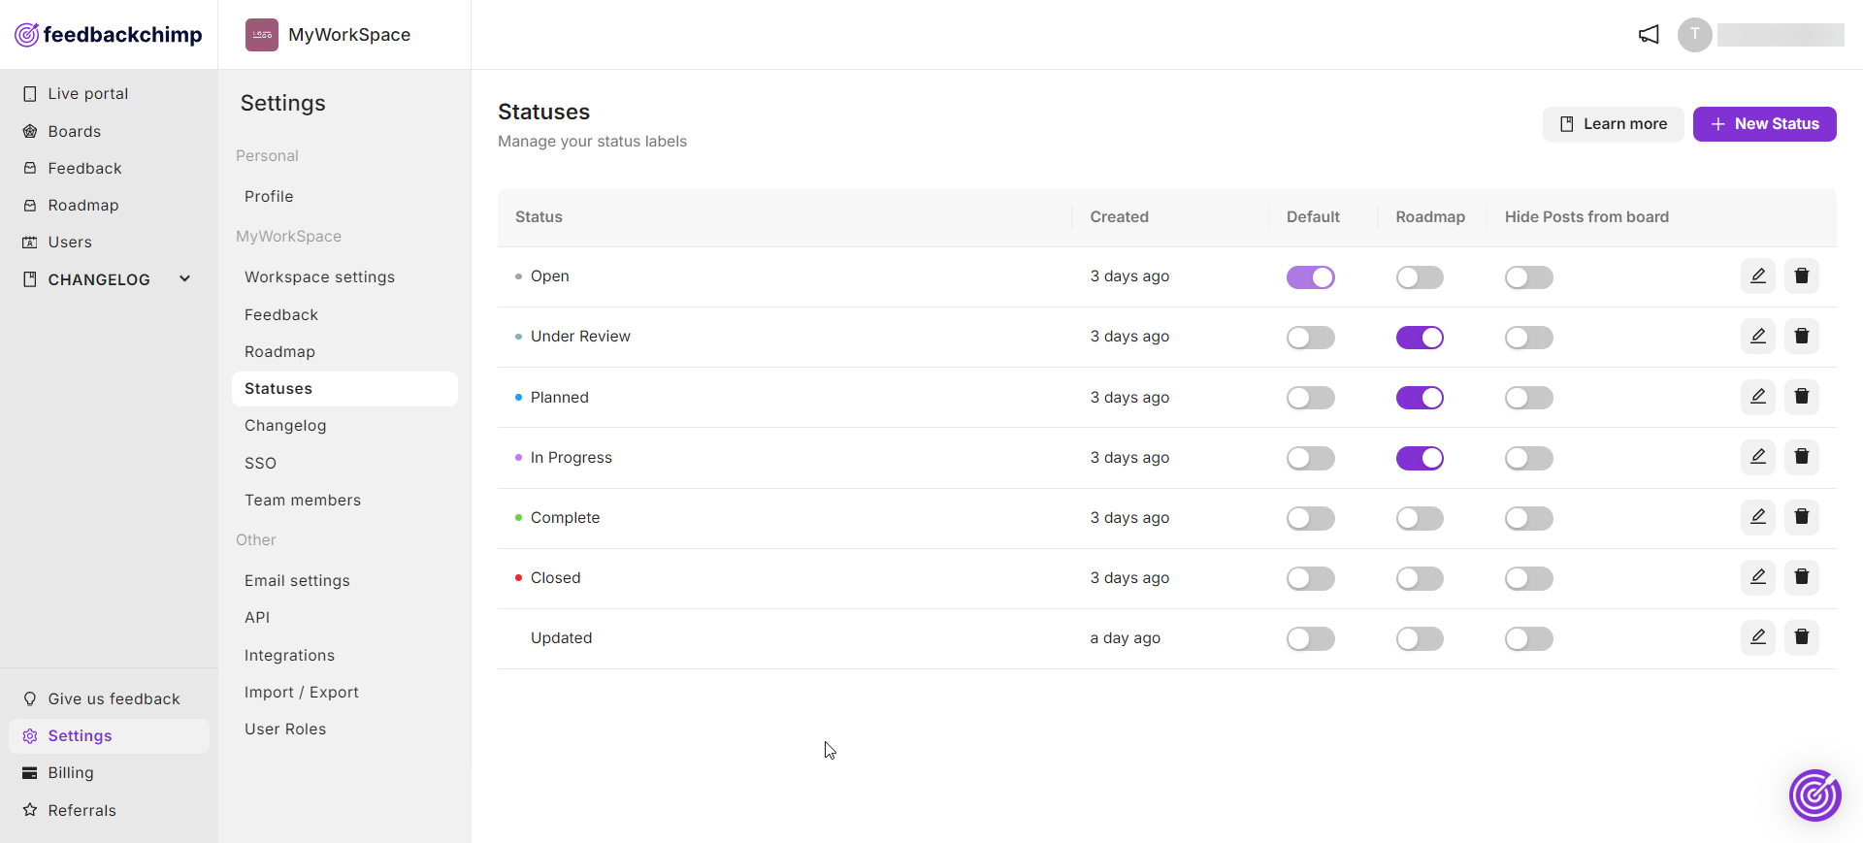Delete the In Progress status
Screen dimensions: 1863x843
tap(1801, 457)
